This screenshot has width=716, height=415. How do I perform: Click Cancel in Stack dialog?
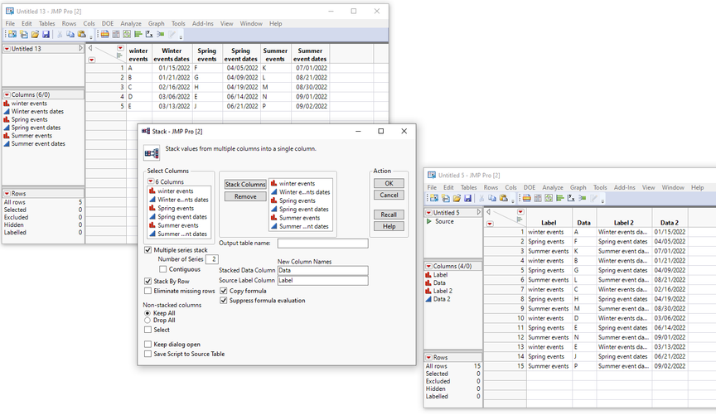(x=389, y=195)
